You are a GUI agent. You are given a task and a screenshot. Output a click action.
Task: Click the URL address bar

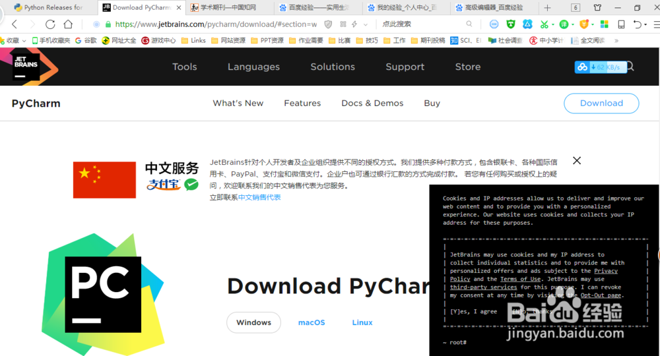(216, 24)
